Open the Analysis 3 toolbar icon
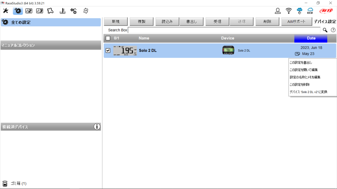Screen dimensions: 337x189 click(x=39, y=11)
